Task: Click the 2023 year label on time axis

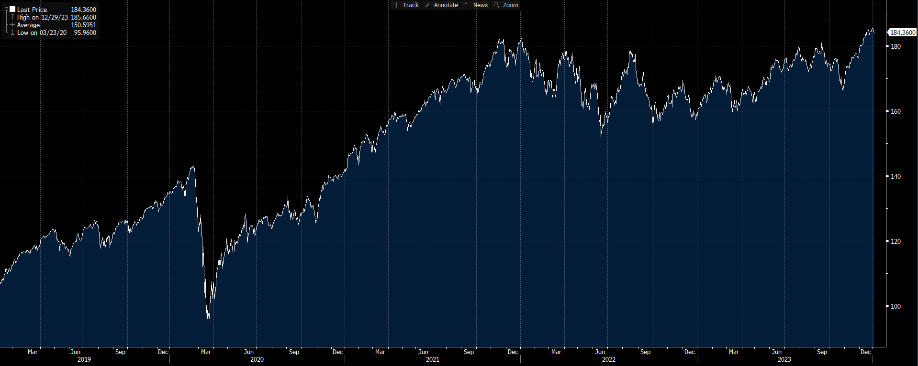Action: (x=784, y=359)
